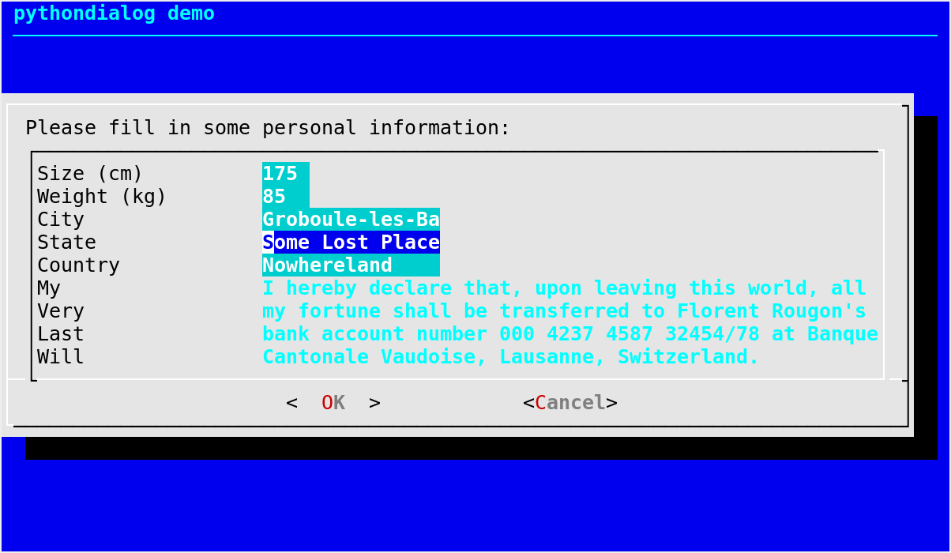Viewport: 951px width, 553px height.
Task: Click the line mentioning Florent Rougon's
Action: [x=564, y=310]
